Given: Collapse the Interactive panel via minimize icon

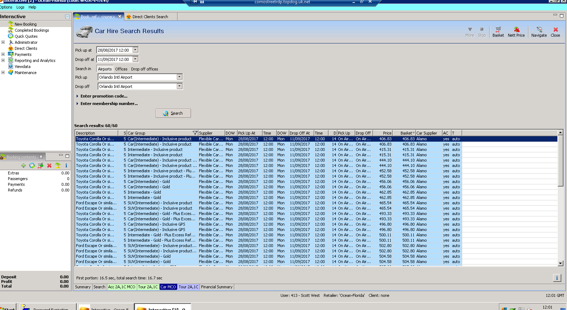Looking at the screenshot, I should tap(67, 17).
